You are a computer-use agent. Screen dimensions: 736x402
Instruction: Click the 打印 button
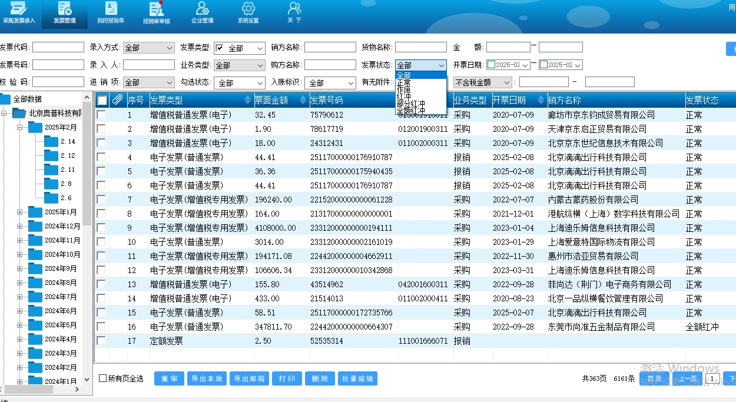pos(287,378)
